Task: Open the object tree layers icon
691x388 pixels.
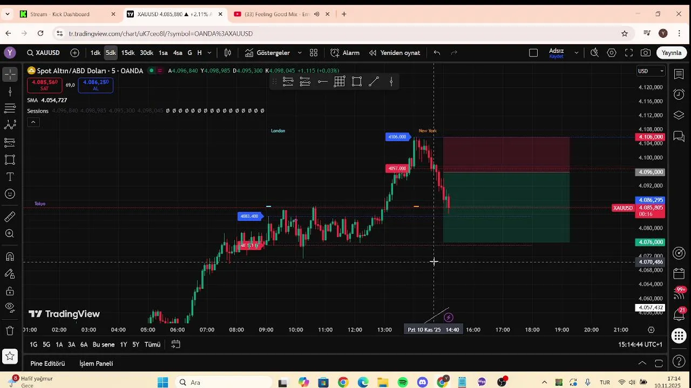Action: (679, 115)
